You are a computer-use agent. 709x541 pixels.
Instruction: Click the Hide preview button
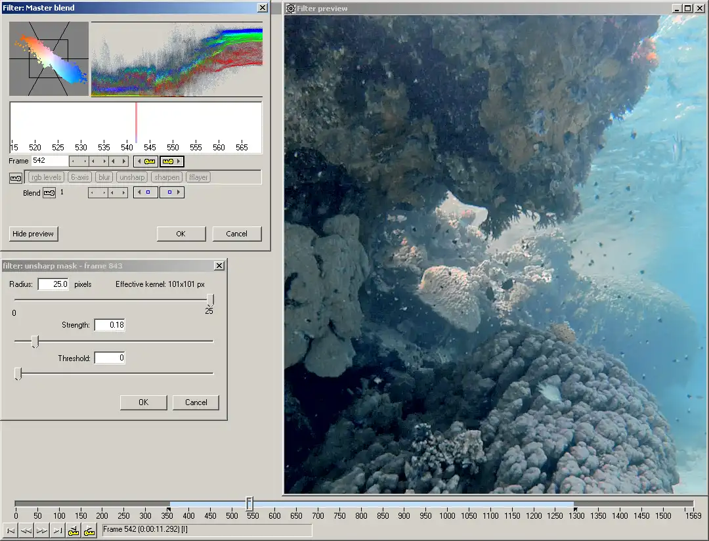click(33, 234)
